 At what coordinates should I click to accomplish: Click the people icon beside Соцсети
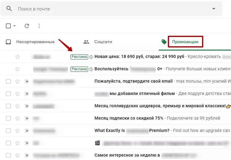coord(86,42)
